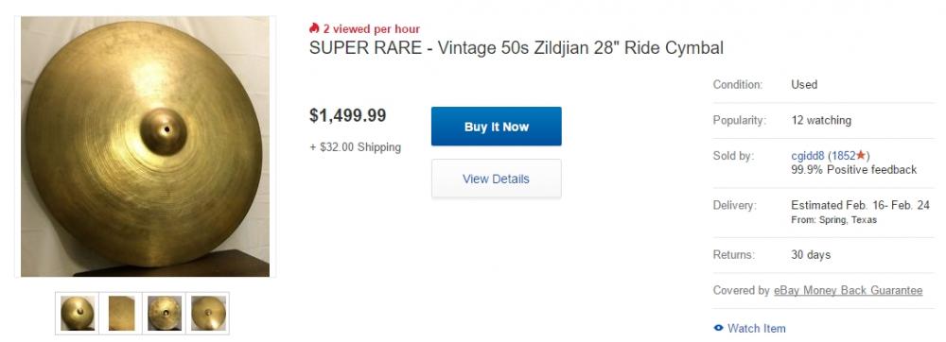This screenshot has width=946, height=342.
Task: Click the $32.00 Shipping text
Action: pos(356,147)
